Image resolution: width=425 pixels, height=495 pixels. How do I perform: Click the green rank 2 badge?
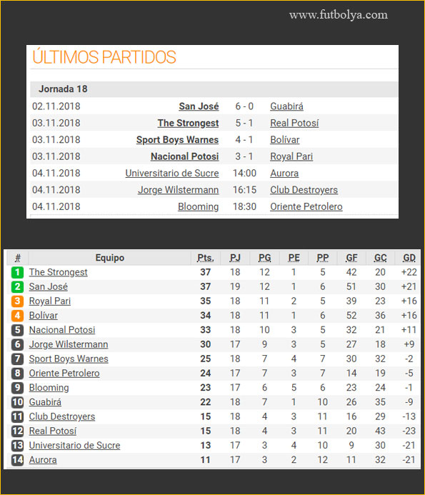pyautogui.click(x=17, y=286)
